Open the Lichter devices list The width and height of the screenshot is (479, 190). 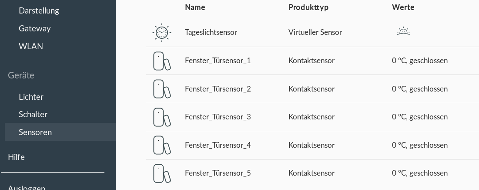pyautogui.click(x=31, y=97)
